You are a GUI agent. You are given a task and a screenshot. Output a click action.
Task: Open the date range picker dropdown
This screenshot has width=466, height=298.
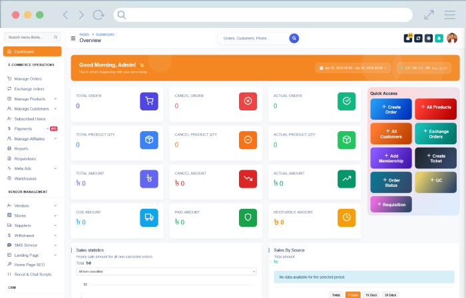pos(353,68)
